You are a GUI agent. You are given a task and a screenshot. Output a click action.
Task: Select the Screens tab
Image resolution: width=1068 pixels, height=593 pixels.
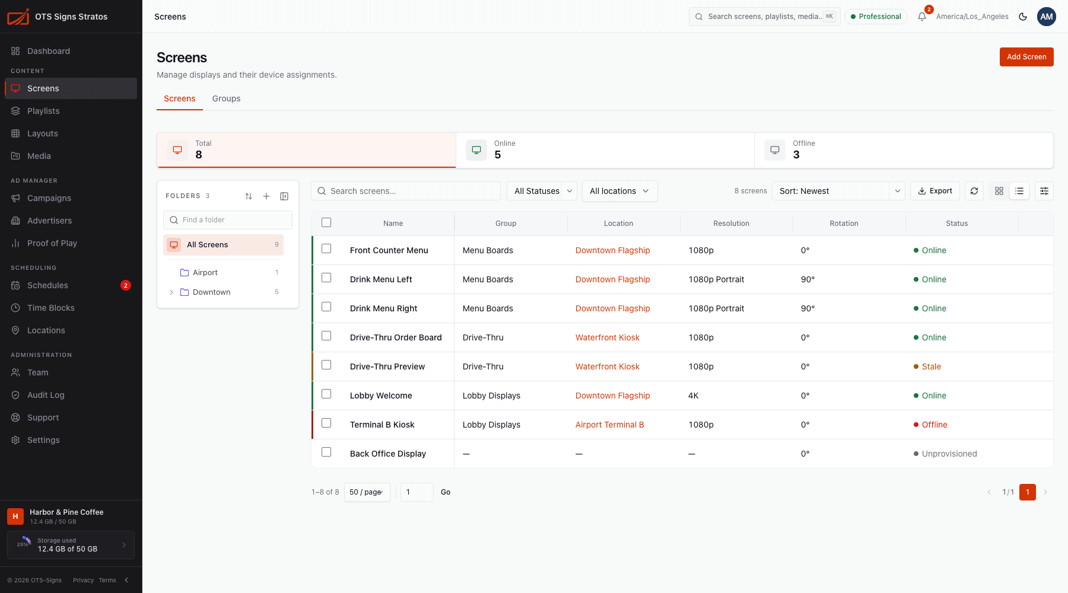click(180, 98)
